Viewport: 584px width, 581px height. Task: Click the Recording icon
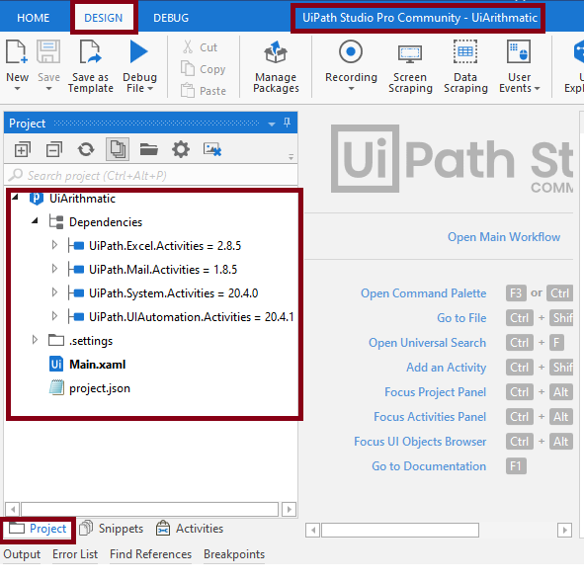tap(351, 51)
